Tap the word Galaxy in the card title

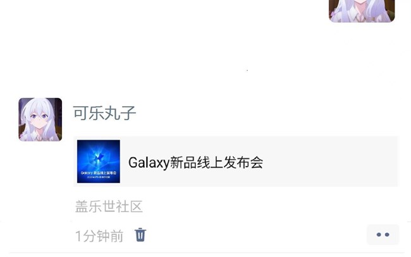tap(149, 163)
